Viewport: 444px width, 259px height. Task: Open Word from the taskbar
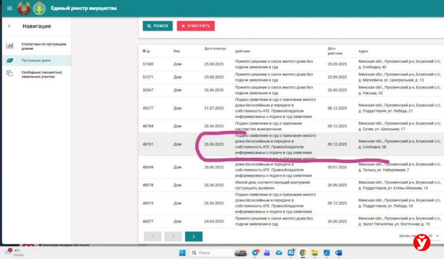click(x=338, y=253)
